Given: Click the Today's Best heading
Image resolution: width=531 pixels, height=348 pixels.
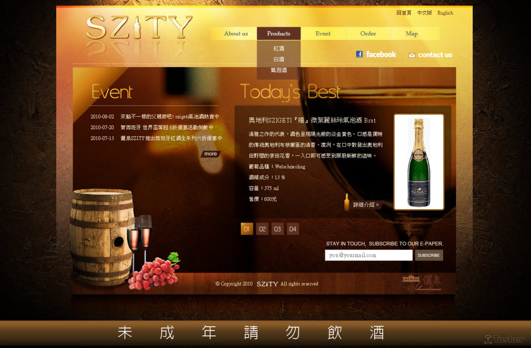Looking at the screenshot, I should click(290, 92).
